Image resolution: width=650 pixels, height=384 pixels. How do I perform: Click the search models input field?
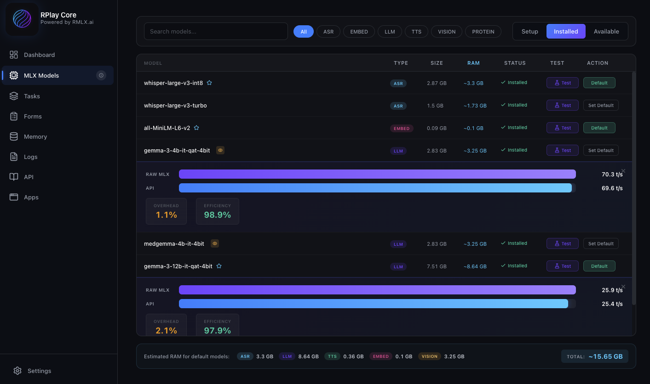(216, 31)
